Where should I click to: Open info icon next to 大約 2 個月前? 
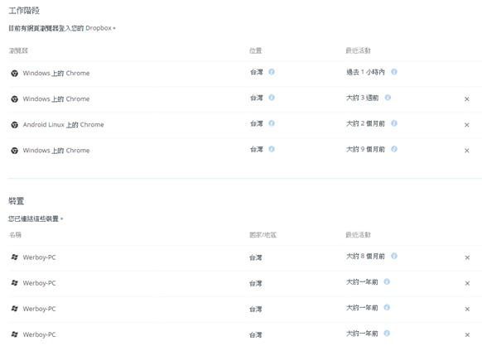394,123
